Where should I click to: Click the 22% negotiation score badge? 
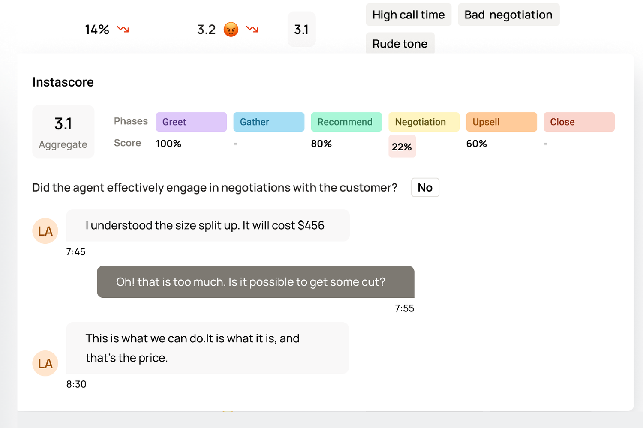click(x=402, y=147)
